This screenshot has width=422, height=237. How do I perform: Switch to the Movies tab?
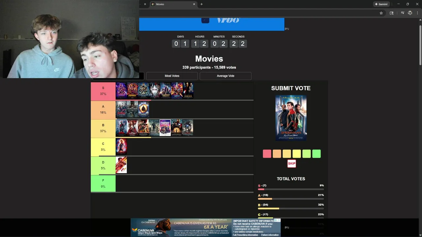pyautogui.click(x=173, y=4)
